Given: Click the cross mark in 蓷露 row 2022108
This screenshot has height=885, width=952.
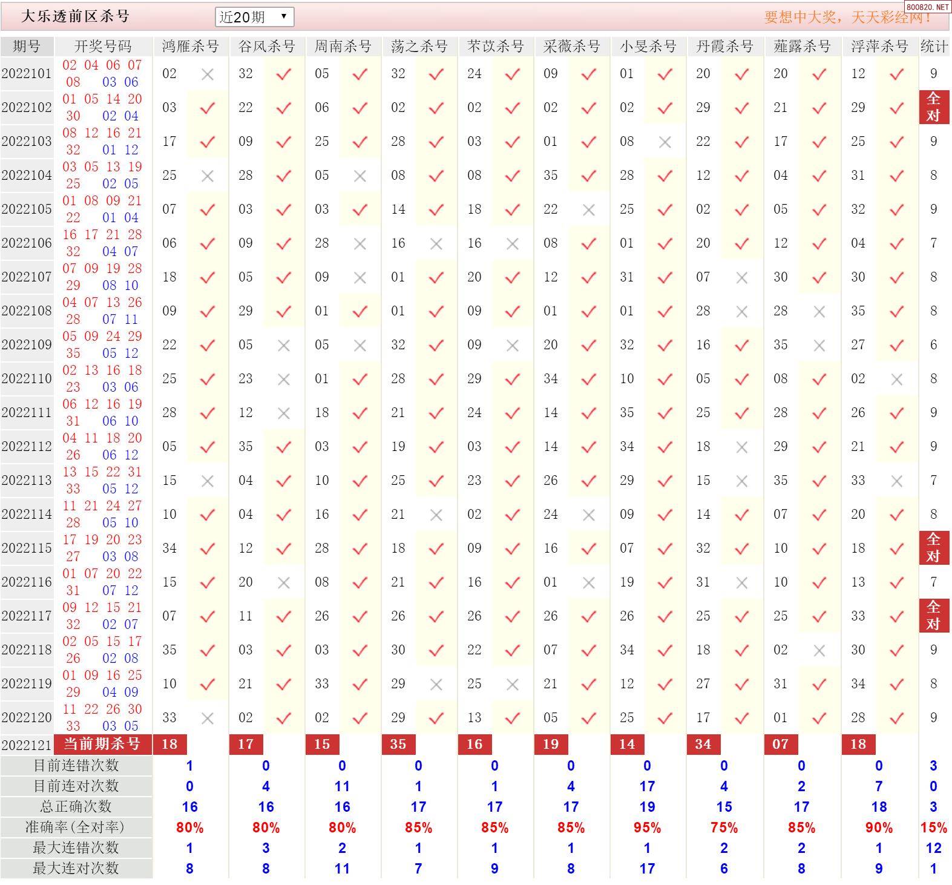Looking at the screenshot, I should pyautogui.click(x=819, y=311).
